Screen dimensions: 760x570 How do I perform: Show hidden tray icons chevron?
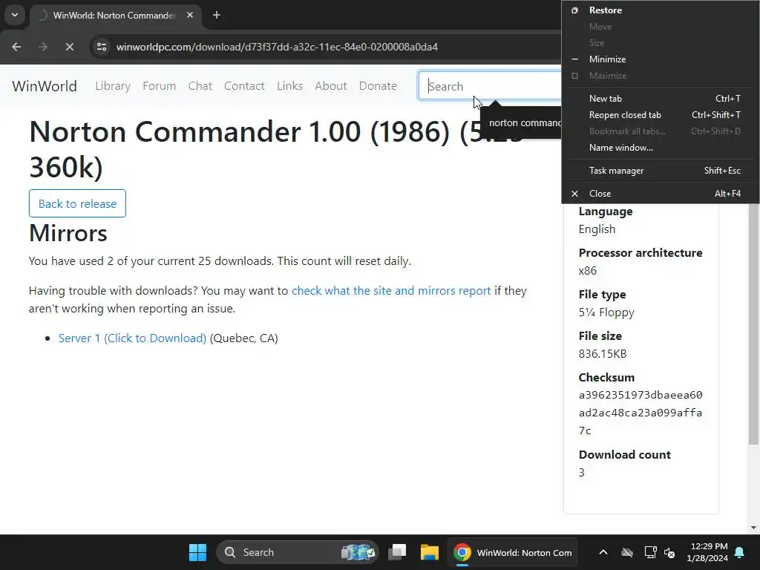tap(603, 552)
